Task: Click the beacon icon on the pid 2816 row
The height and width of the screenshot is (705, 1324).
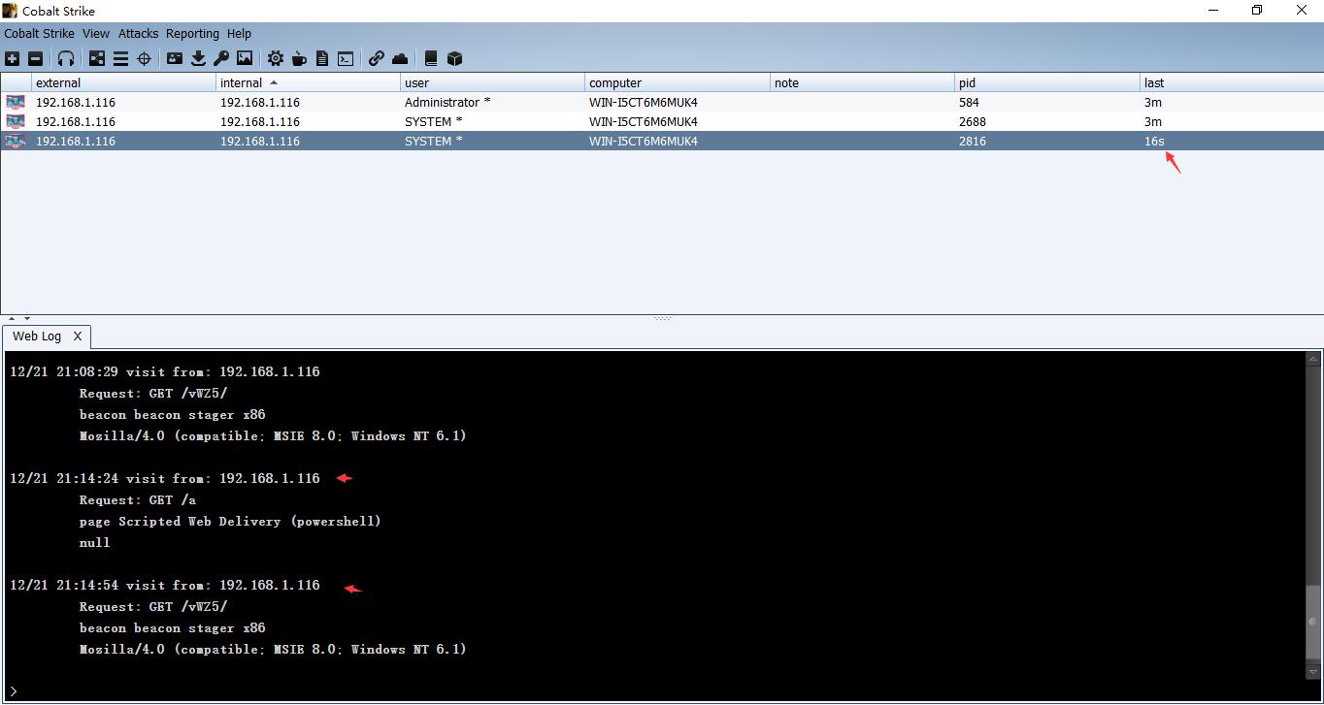Action: click(16, 141)
